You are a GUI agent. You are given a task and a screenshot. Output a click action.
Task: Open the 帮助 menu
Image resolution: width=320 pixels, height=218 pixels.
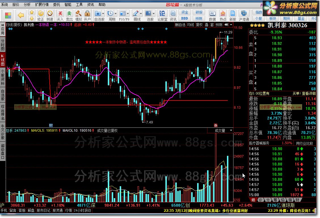tap(102, 5)
